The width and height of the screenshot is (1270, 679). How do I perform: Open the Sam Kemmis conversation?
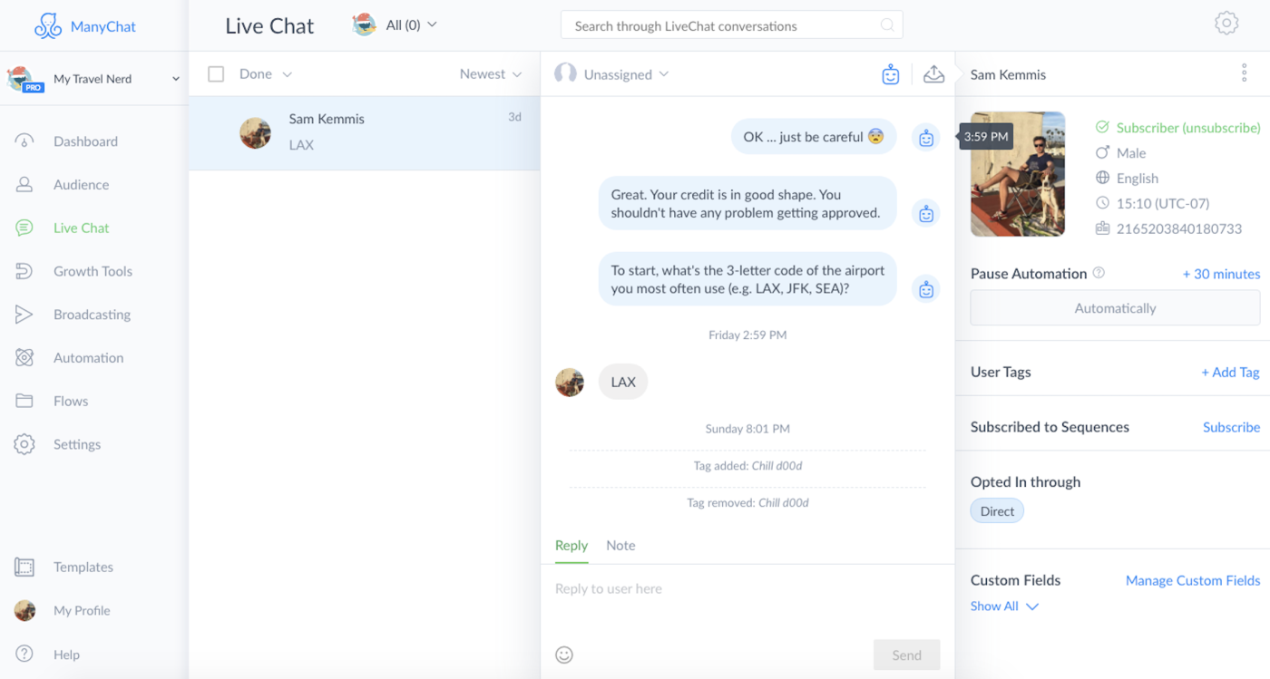click(x=365, y=132)
